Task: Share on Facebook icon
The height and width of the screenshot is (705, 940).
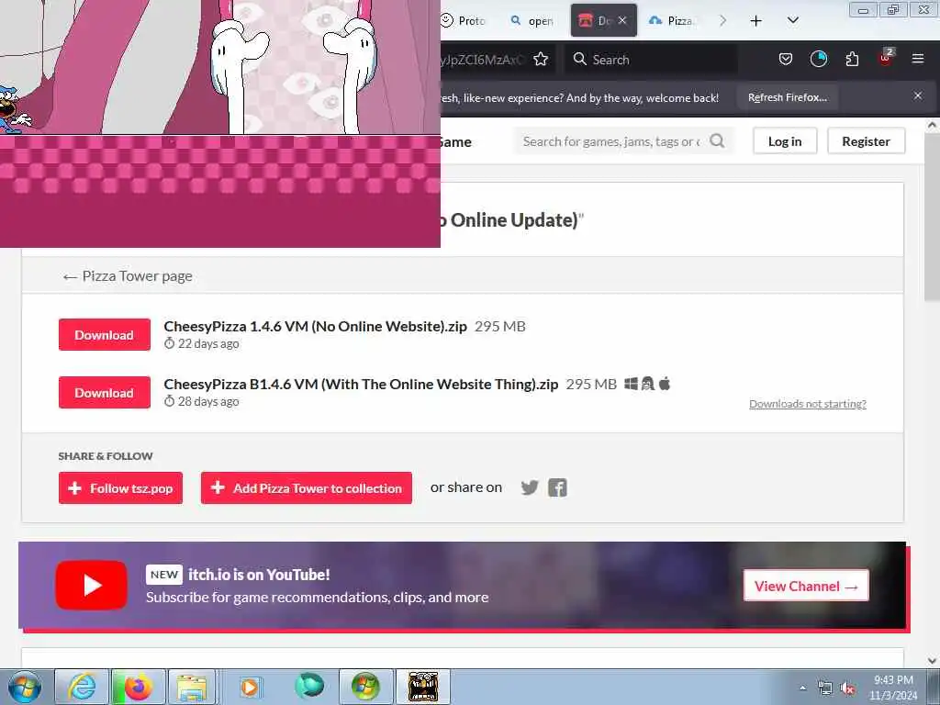Action: [x=557, y=487]
